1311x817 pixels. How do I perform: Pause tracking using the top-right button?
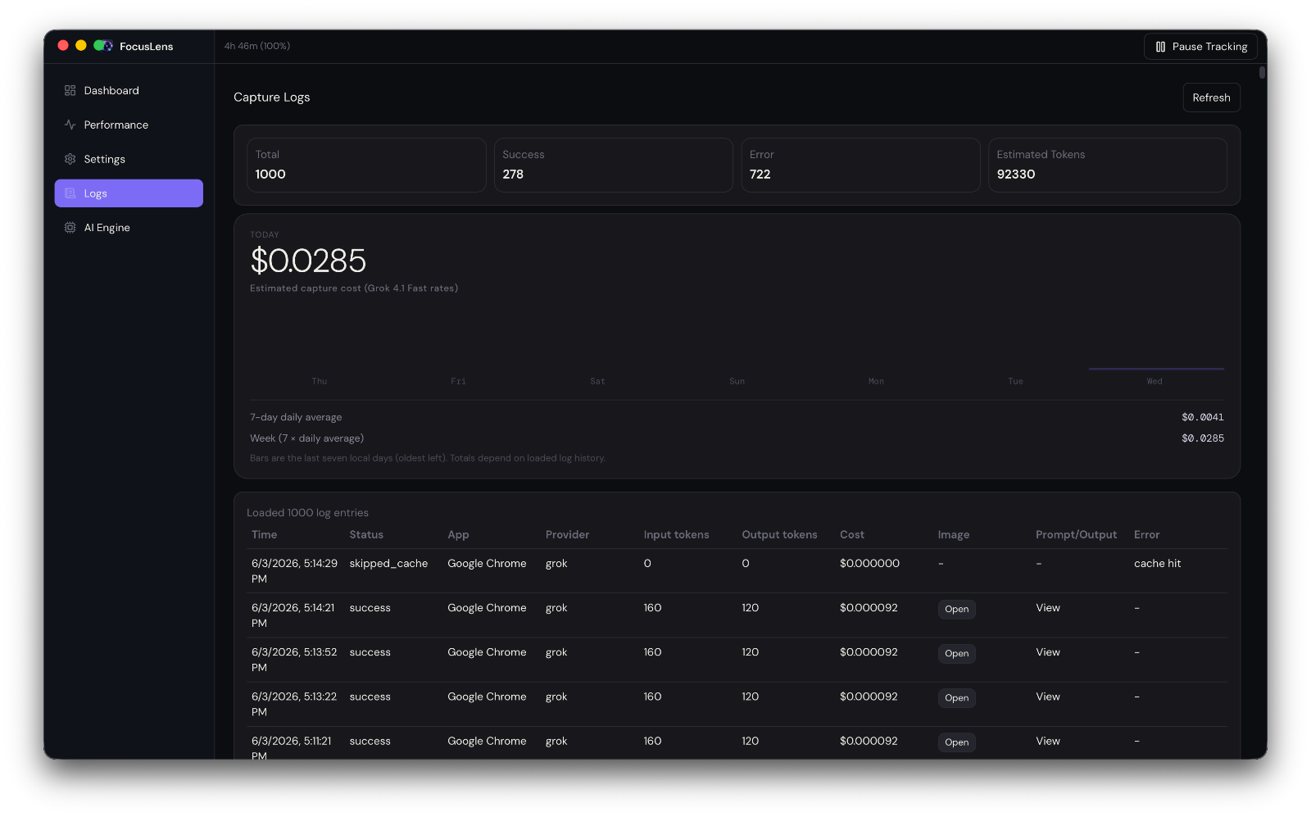click(1200, 47)
